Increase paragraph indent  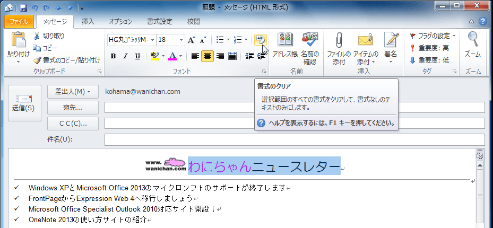(x=261, y=56)
